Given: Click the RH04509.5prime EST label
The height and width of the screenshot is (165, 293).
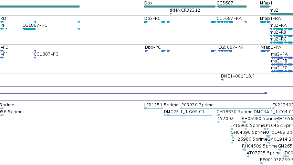Looking at the screenshot, I should pos(260,146).
